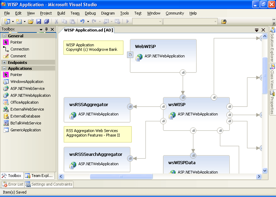Open the Error List panel
The width and height of the screenshot is (276, 197).
(x=13, y=184)
